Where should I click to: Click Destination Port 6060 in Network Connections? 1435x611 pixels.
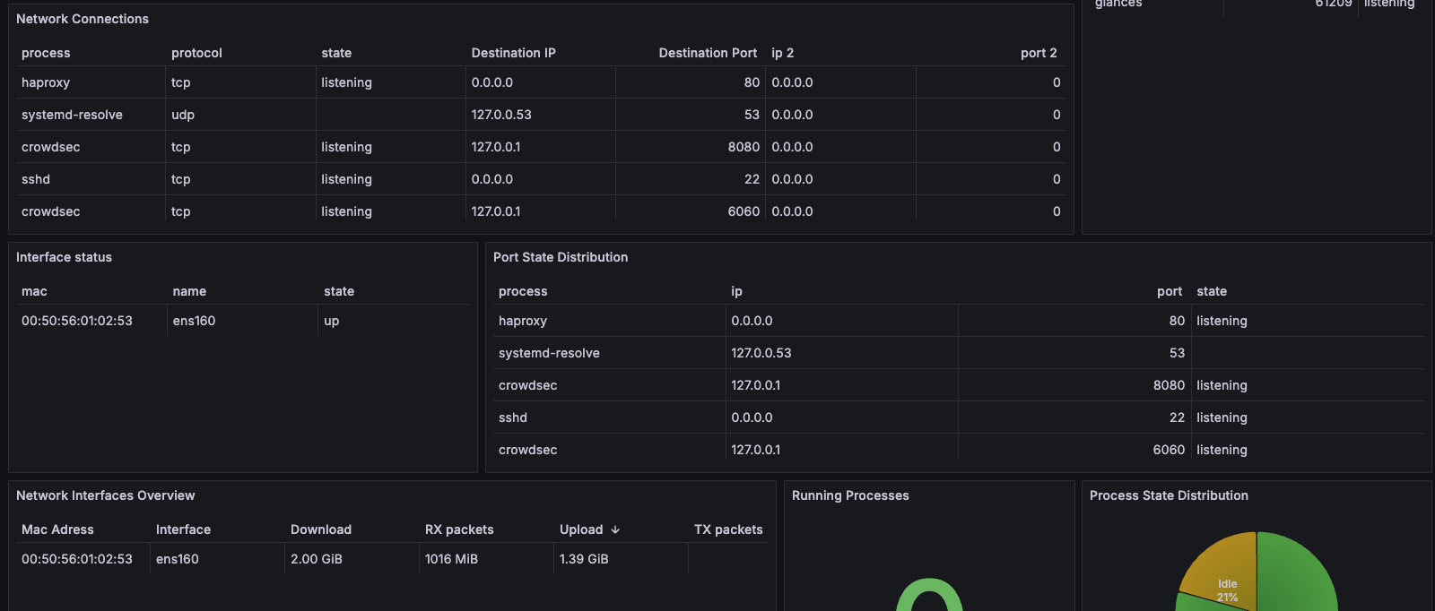click(744, 211)
